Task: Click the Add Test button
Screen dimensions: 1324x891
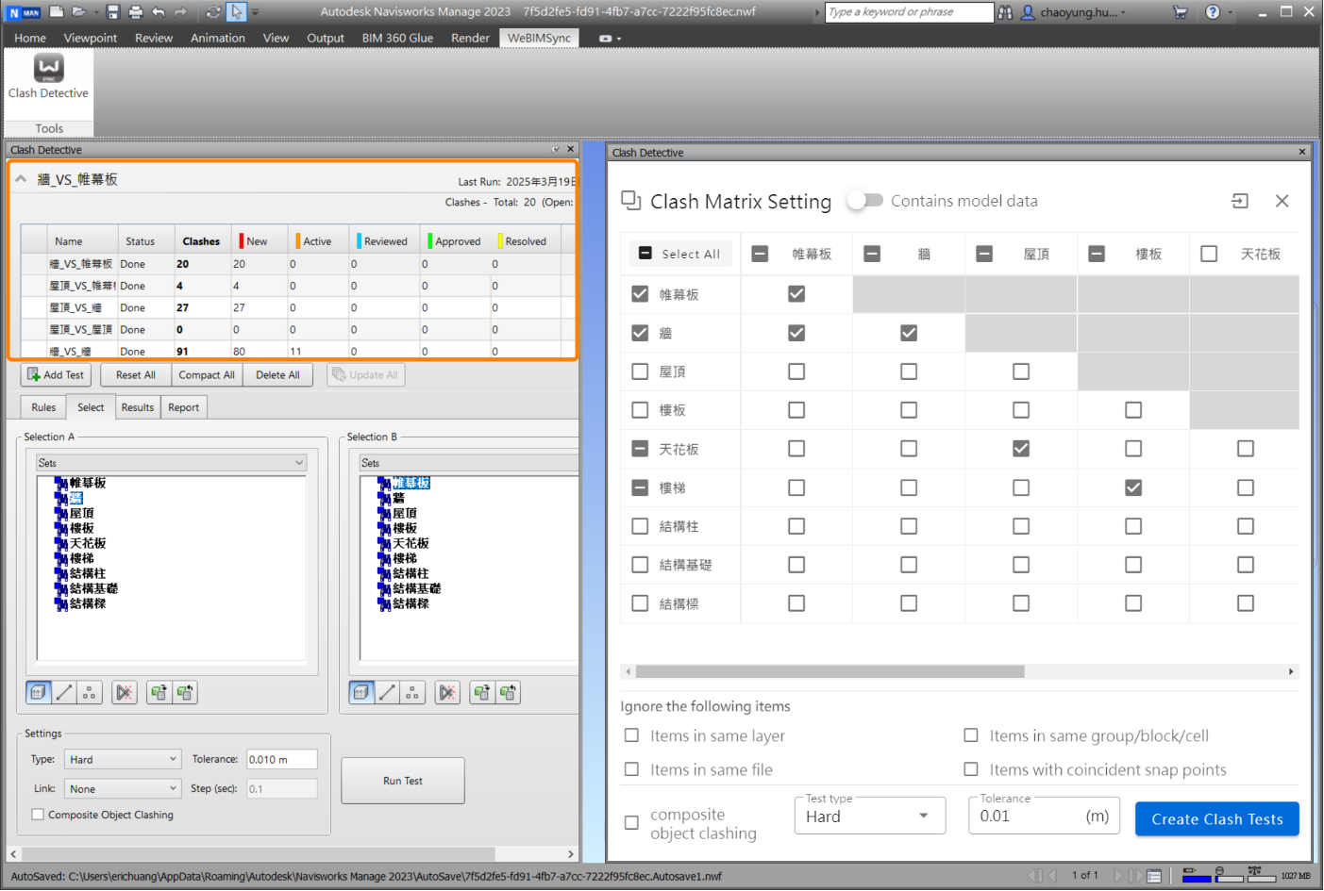Action: pos(56,374)
